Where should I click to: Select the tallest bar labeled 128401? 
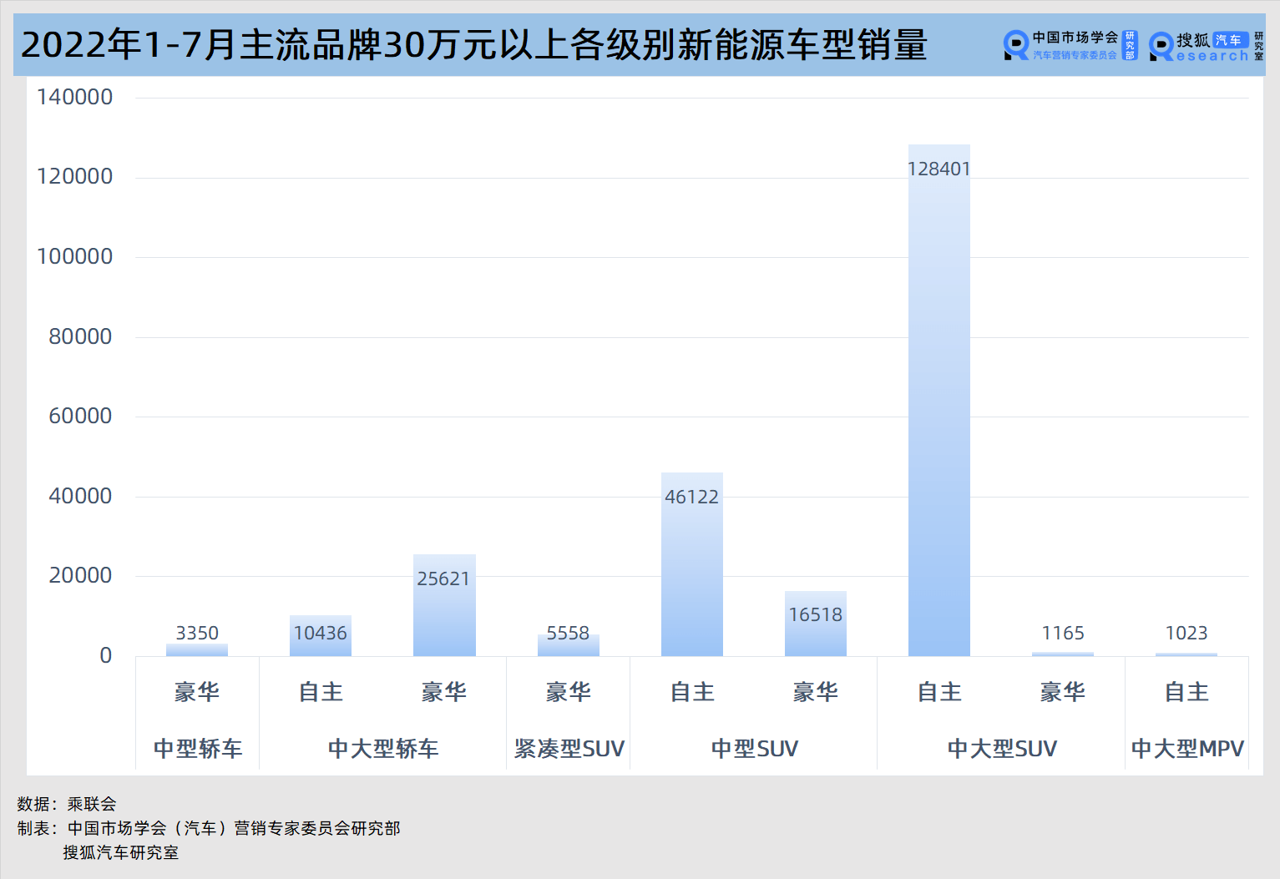tap(938, 401)
